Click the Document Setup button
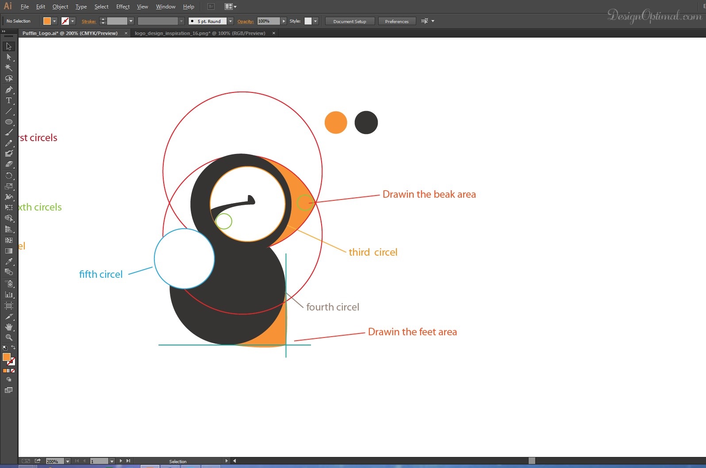The height and width of the screenshot is (468, 706). [350, 21]
